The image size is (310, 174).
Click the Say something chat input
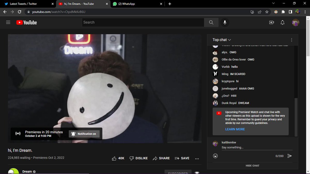[257, 148]
